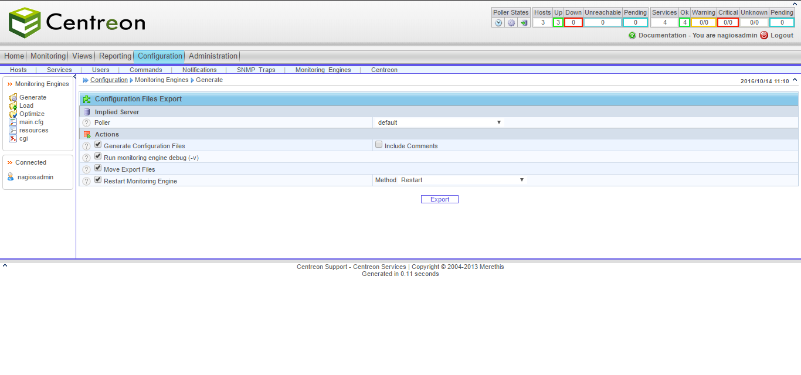
Task: Toggle the Move Export Files checkbox
Action: [98, 168]
